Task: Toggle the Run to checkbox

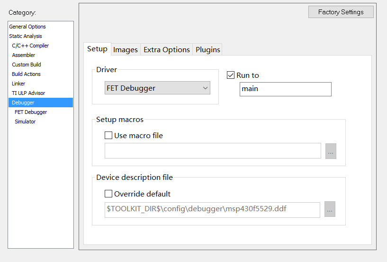Action: pyautogui.click(x=231, y=75)
